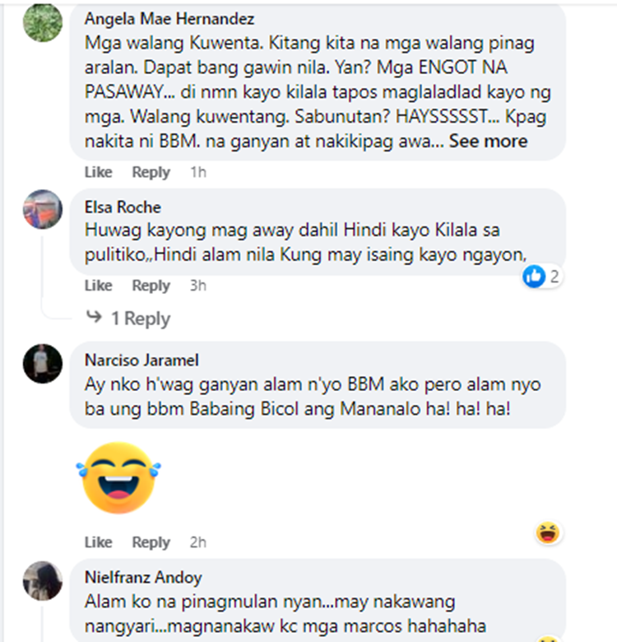617x642 pixels.
Task: Open Narciso Jaramel's profile avatar
Action: click(x=43, y=364)
